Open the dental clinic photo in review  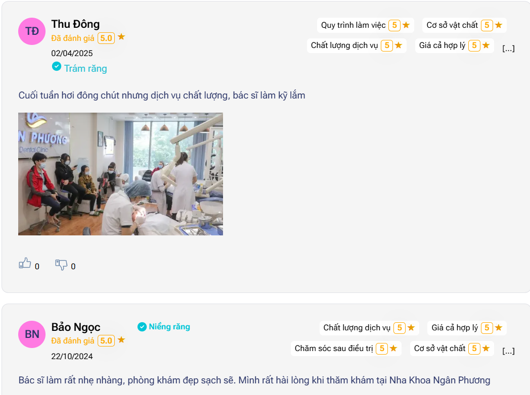coord(120,174)
